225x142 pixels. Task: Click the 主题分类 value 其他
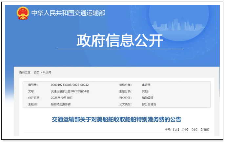click(145, 91)
